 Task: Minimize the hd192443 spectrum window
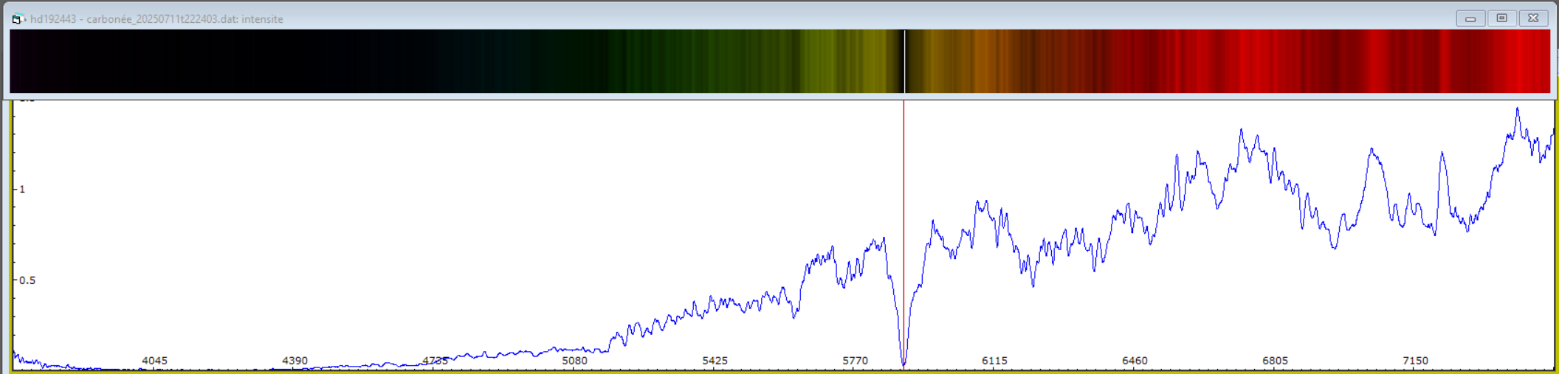[1470, 18]
